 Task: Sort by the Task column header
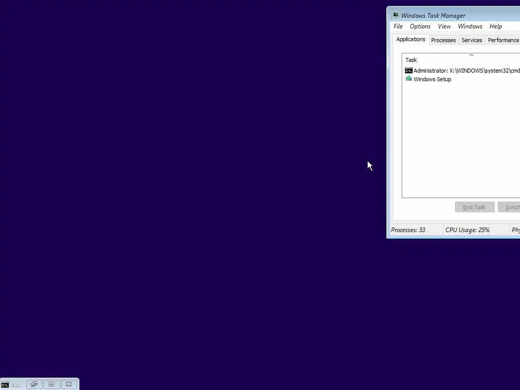pyautogui.click(x=461, y=60)
